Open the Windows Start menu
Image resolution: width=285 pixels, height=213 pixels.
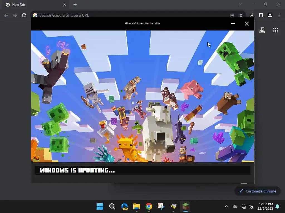[x=100, y=206]
